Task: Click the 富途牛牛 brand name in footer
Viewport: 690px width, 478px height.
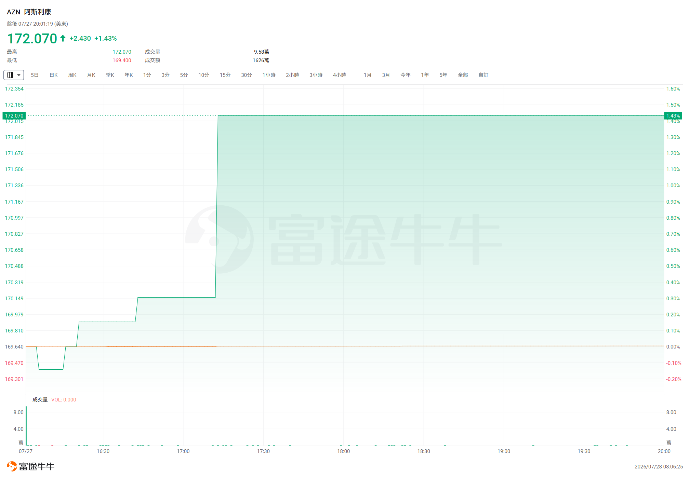Action: point(37,466)
